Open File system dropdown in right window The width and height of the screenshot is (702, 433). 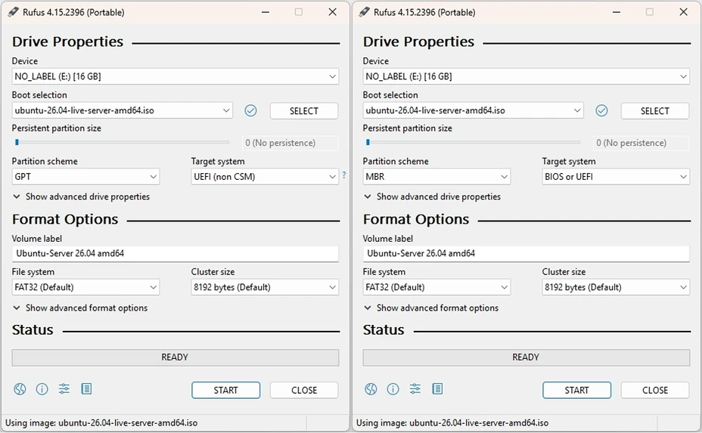(436, 287)
